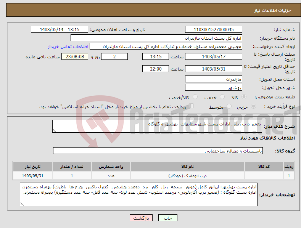Click the تاریخ نیاز column header
This screenshot has height=228, width=301.
pos(33,167)
